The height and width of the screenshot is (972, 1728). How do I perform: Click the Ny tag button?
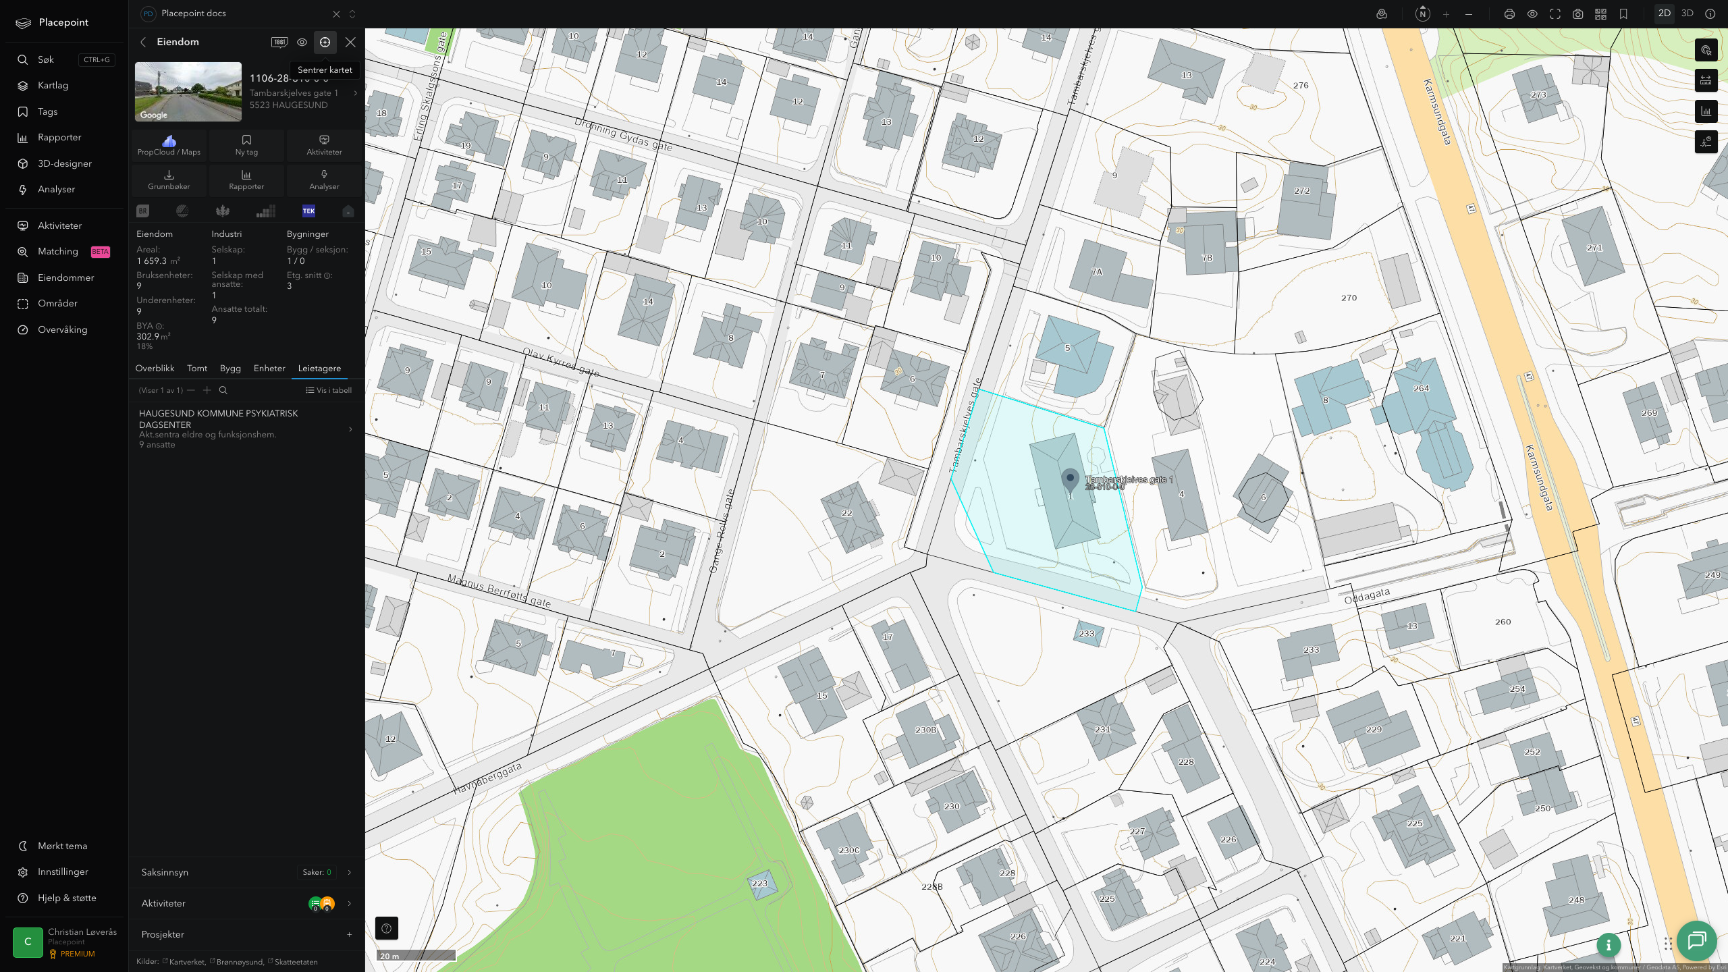tap(246, 145)
